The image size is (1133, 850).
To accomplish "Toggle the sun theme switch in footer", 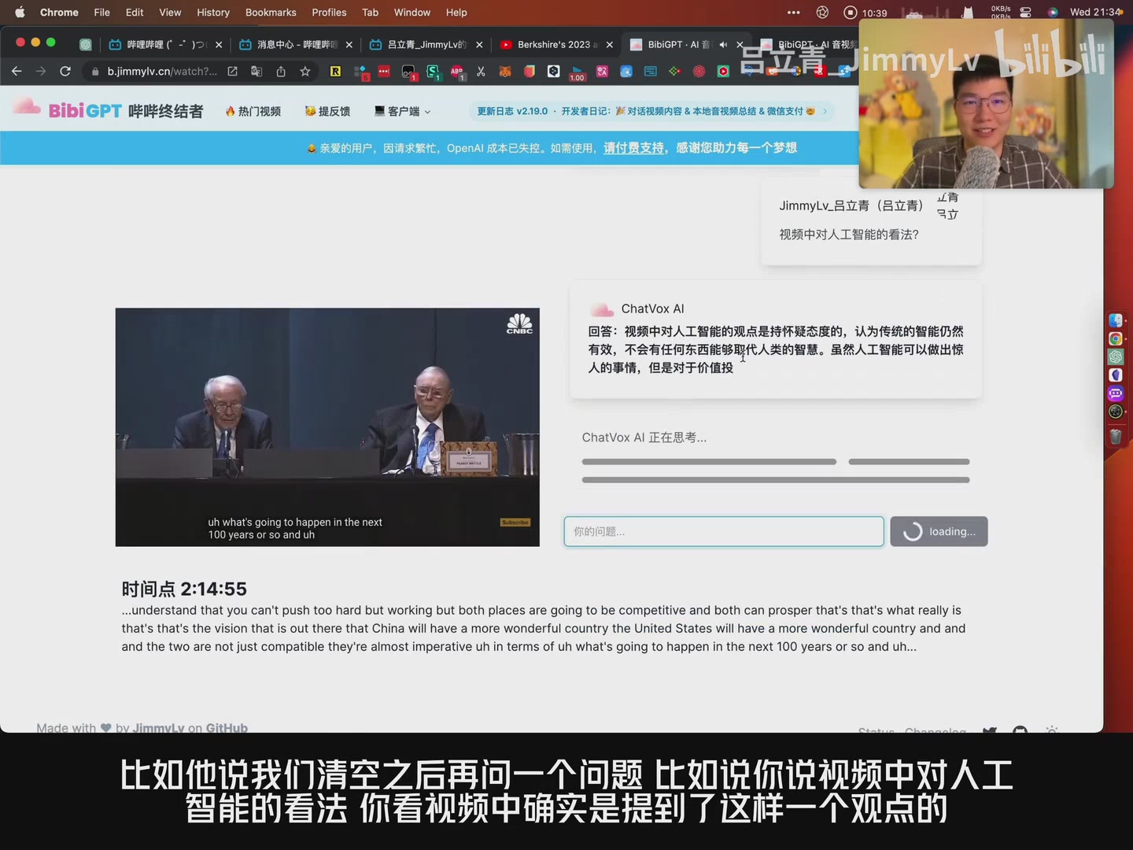I will click(x=1051, y=729).
